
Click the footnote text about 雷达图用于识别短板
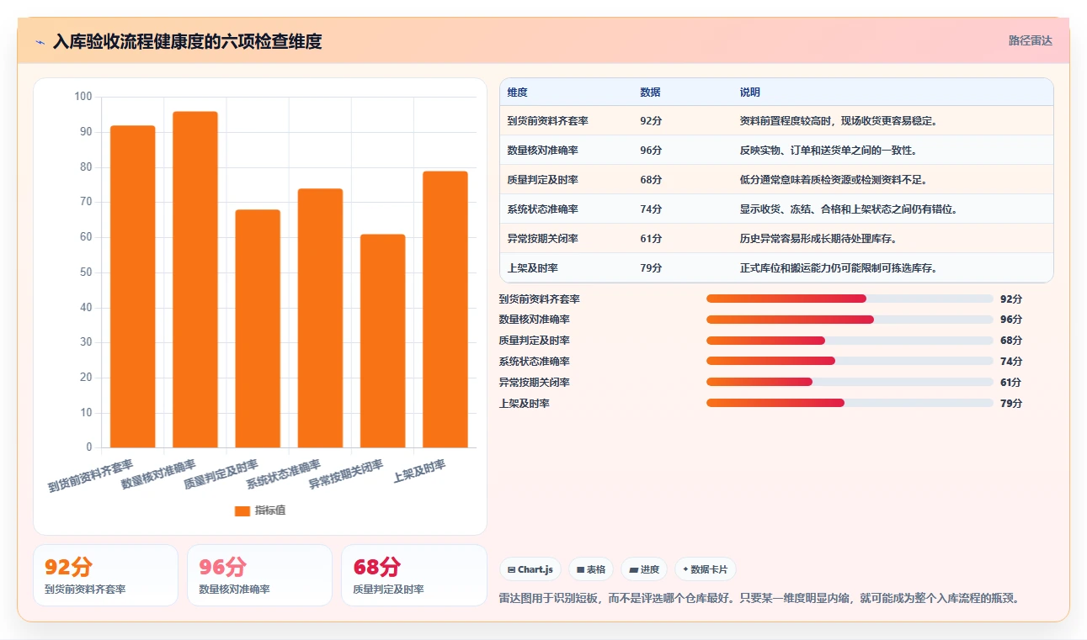pos(760,599)
